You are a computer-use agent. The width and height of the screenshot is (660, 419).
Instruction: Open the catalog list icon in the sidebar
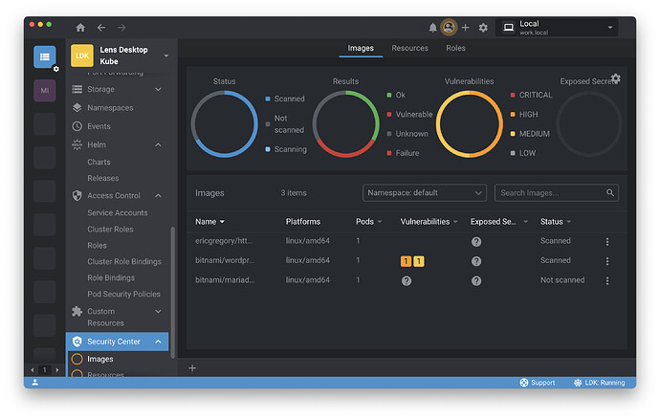[x=45, y=56]
